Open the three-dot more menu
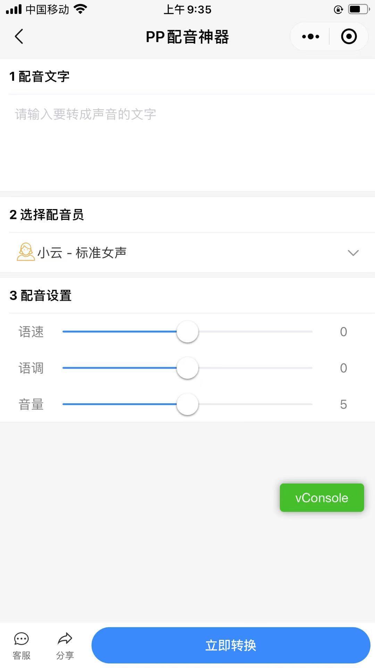375x668 pixels. click(x=310, y=37)
